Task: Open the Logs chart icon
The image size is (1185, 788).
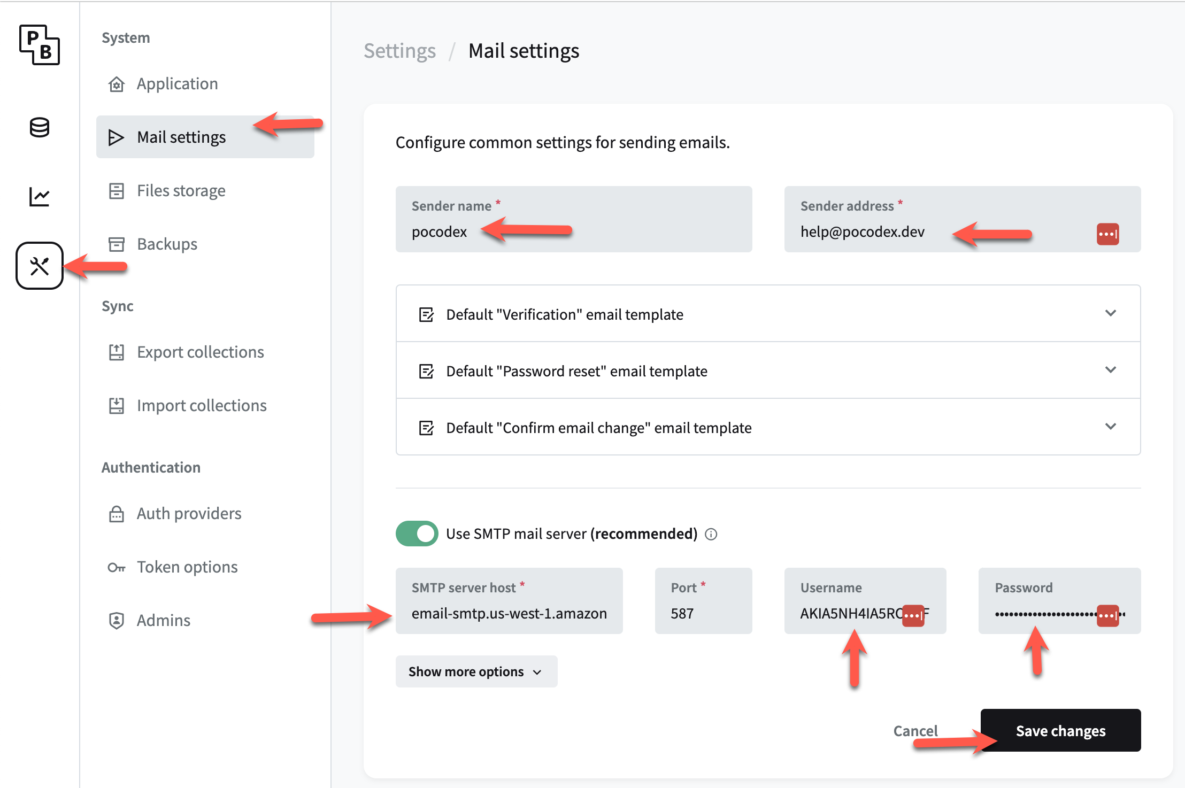Action: pyautogui.click(x=40, y=197)
